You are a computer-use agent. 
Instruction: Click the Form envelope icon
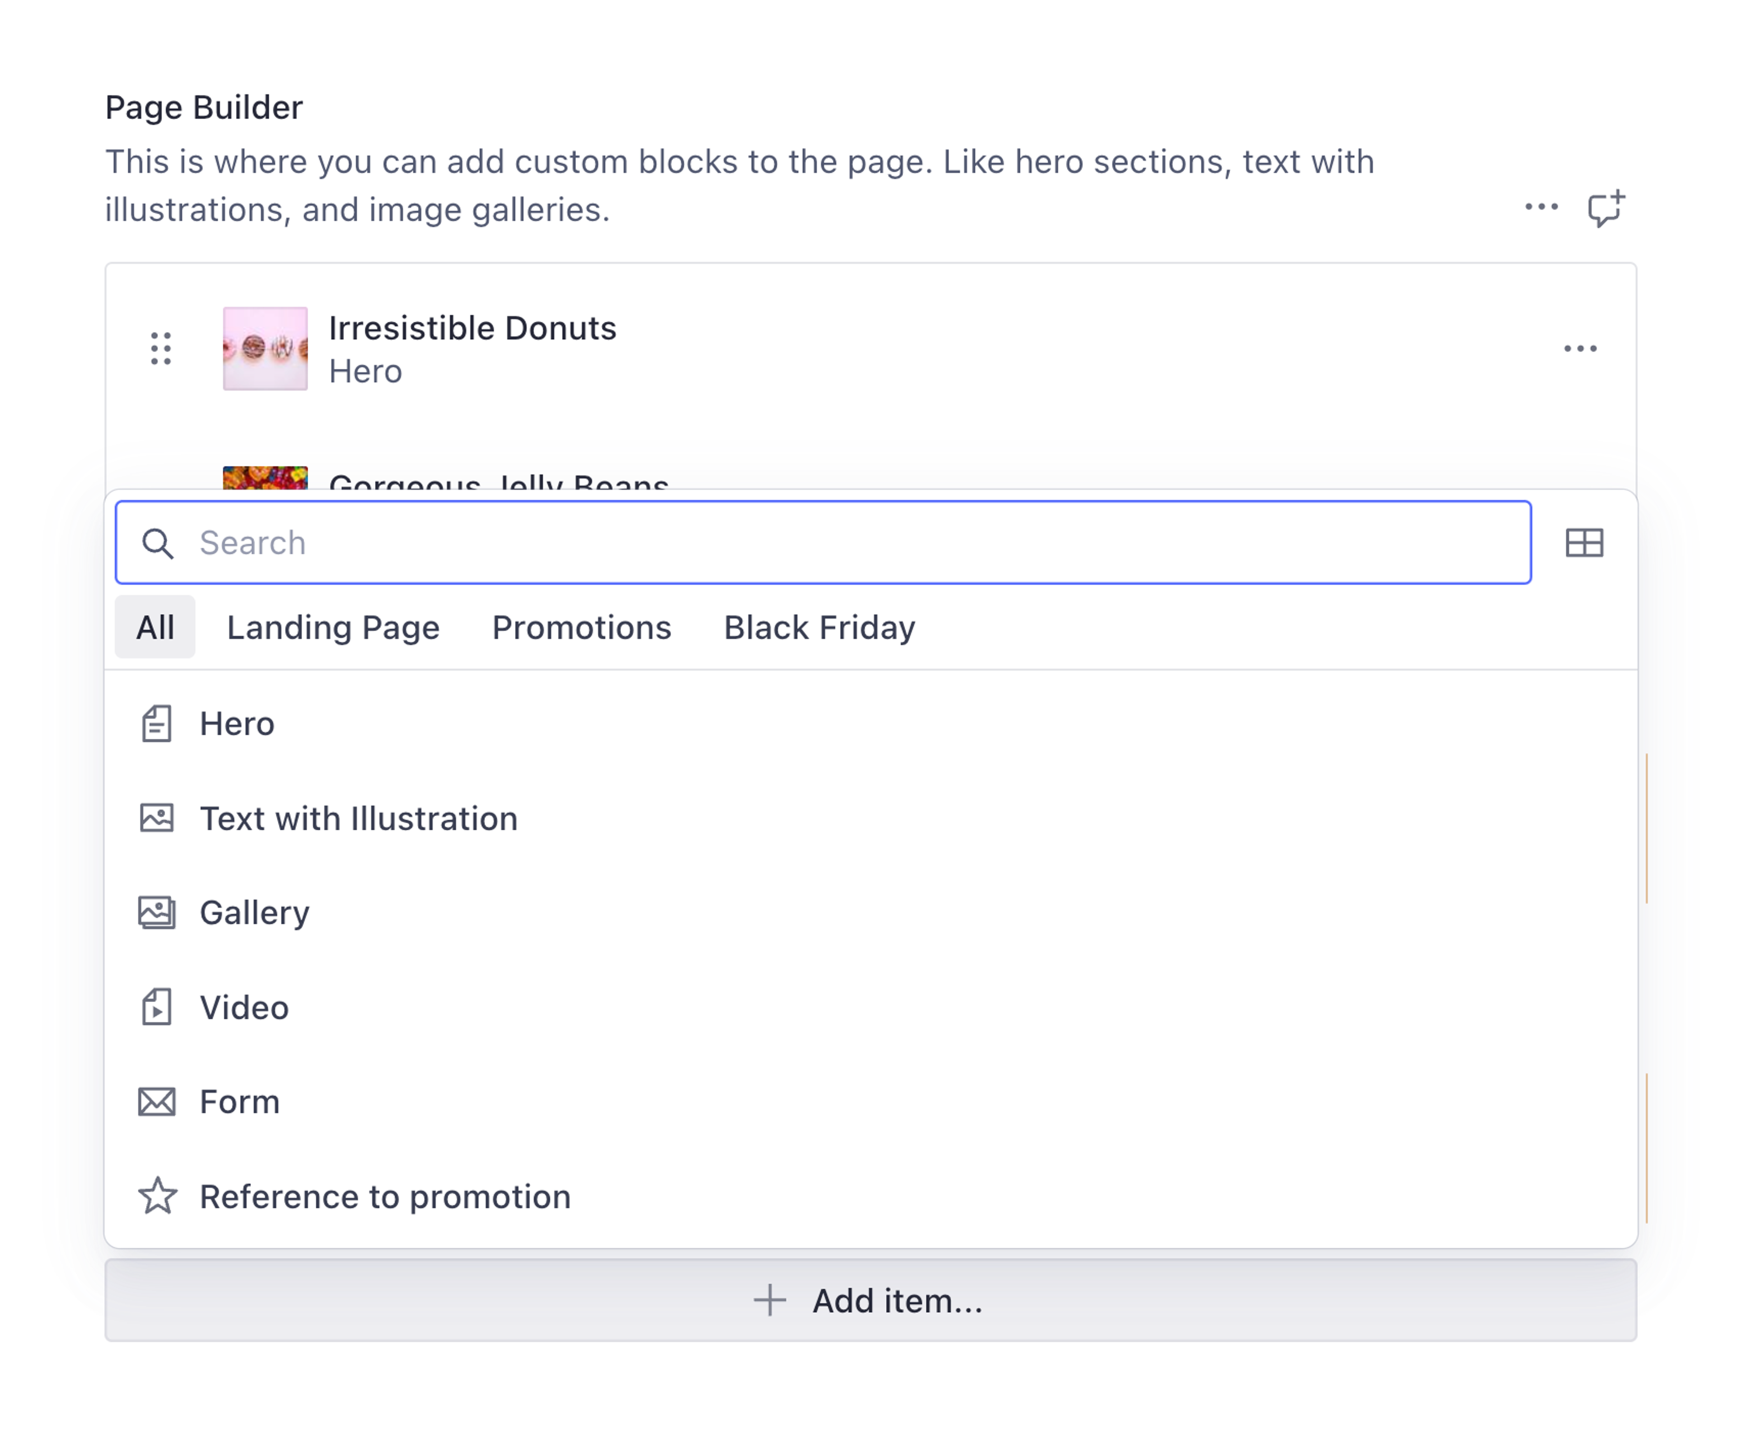point(157,1102)
